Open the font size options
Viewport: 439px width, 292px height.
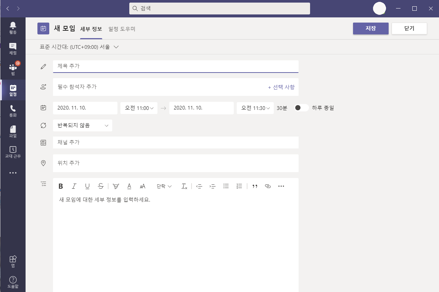pyautogui.click(x=143, y=186)
